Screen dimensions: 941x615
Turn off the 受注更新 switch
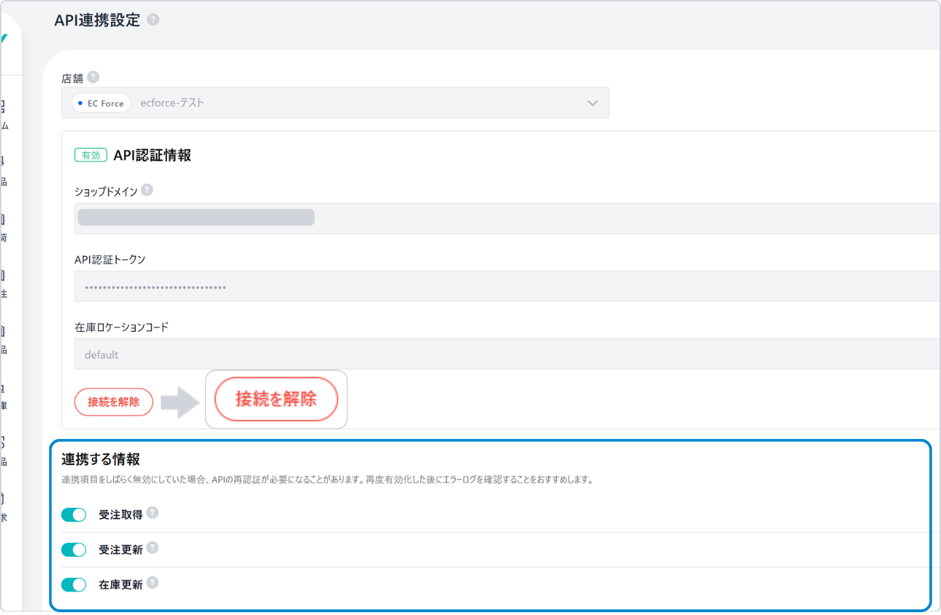coord(74,549)
